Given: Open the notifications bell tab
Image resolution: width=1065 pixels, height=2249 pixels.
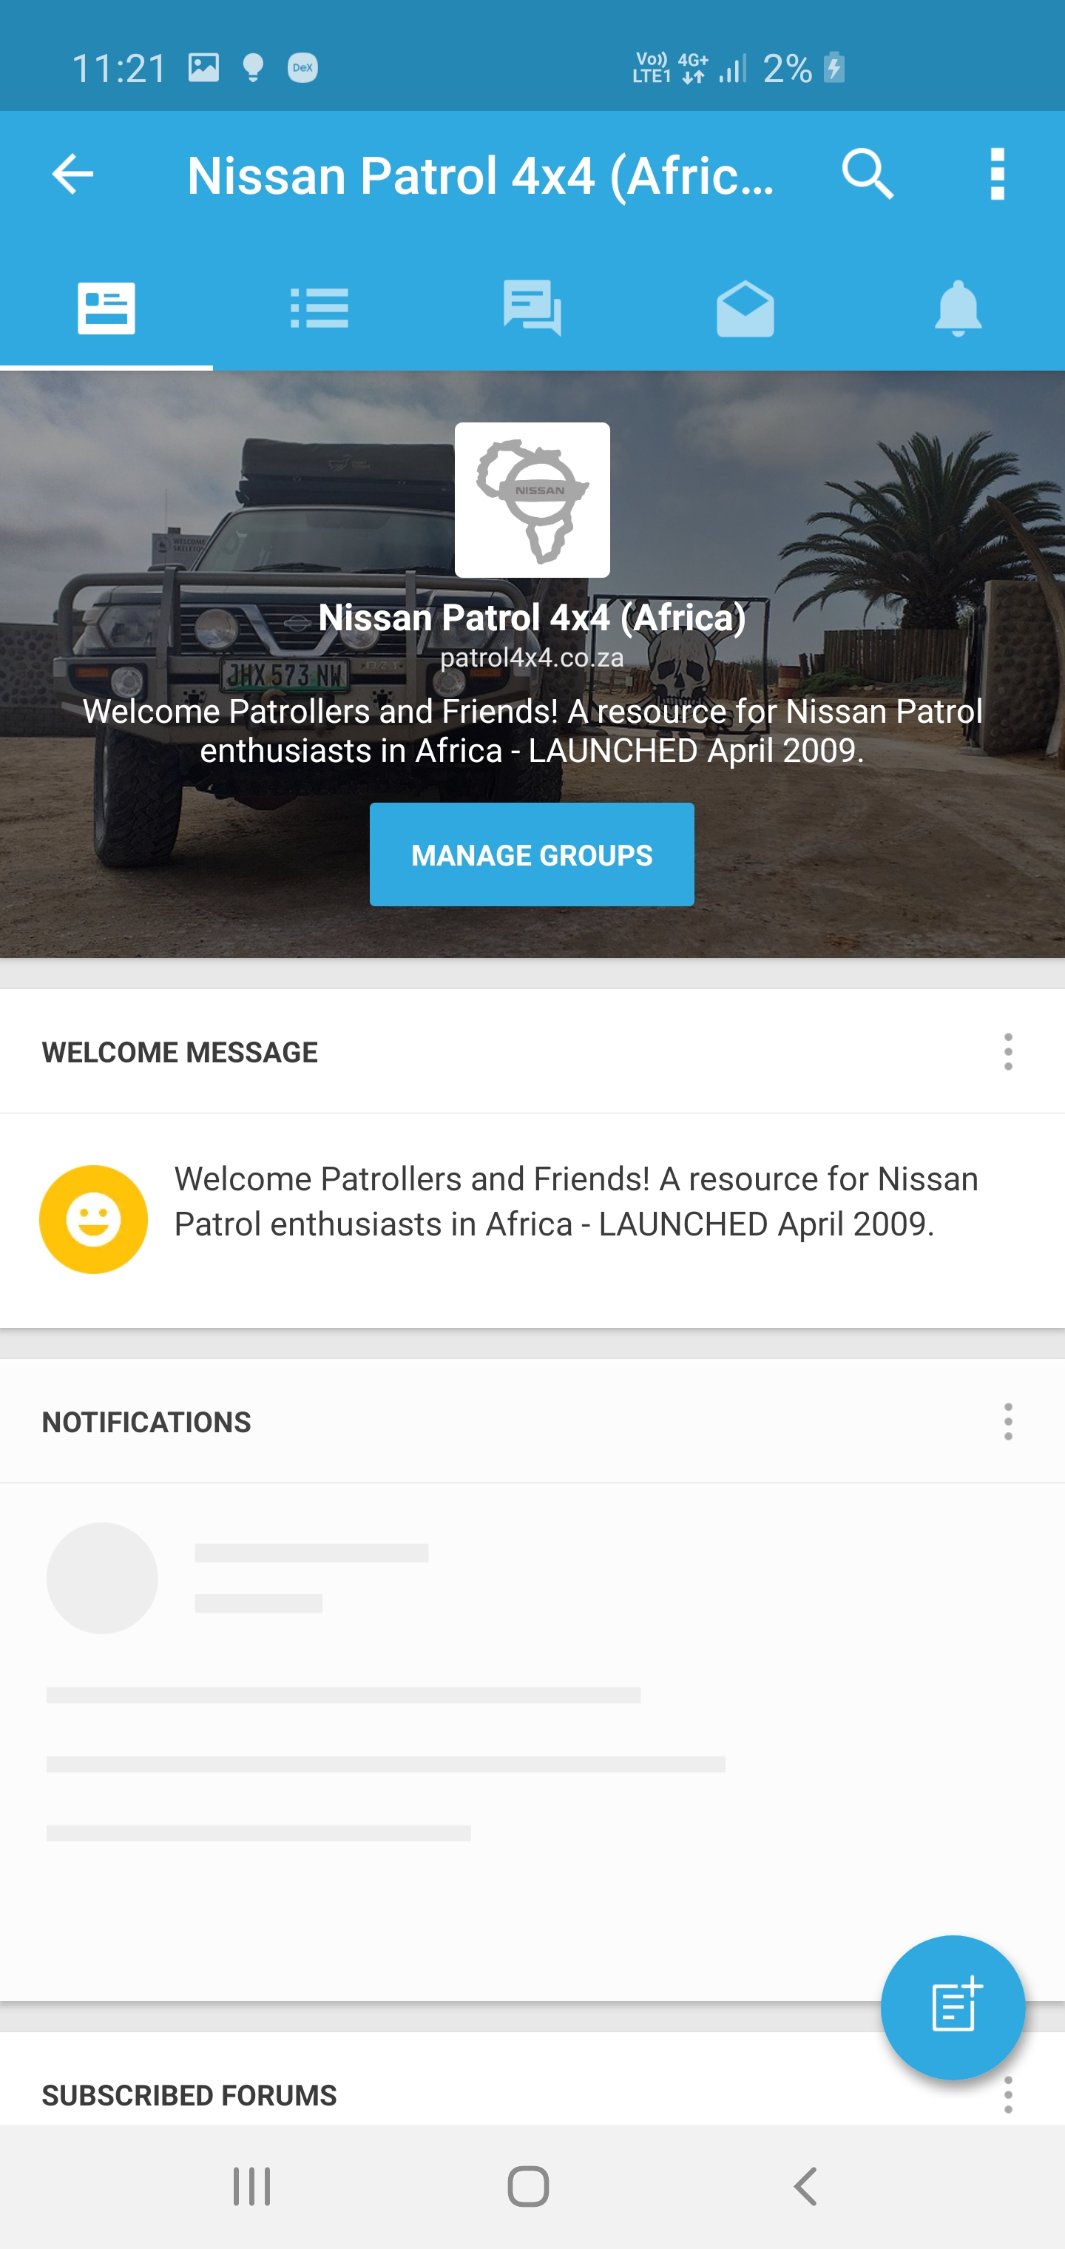Looking at the screenshot, I should 958,307.
